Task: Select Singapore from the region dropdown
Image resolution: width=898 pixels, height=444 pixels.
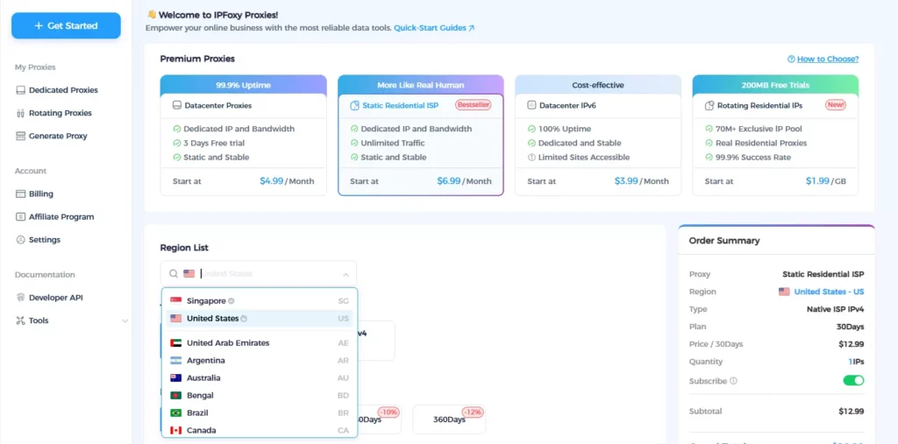Action: pyautogui.click(x=206, y=300)
